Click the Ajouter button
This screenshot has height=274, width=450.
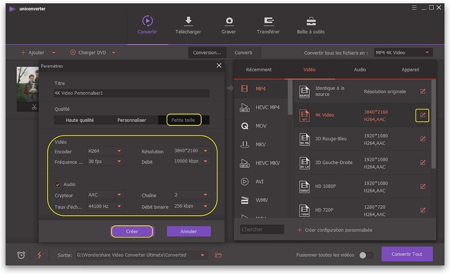coord(32,53)
